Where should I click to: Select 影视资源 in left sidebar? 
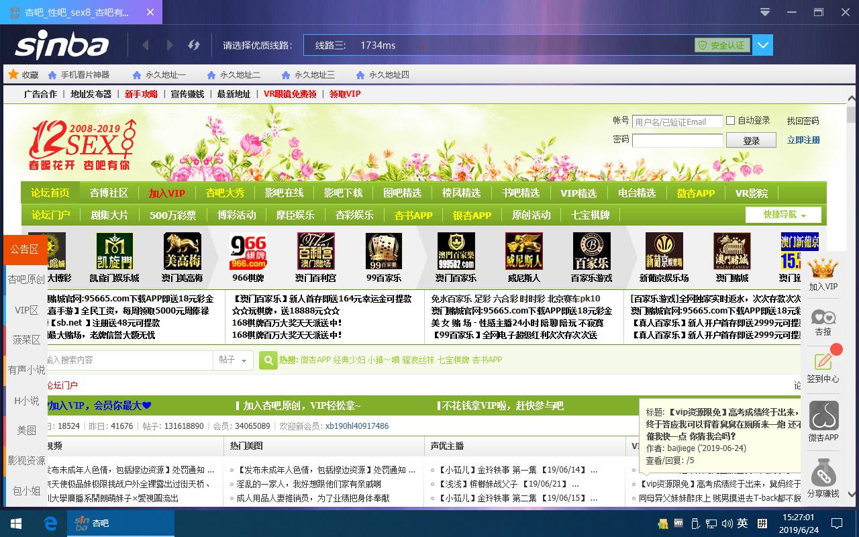click(x=27, y=460)
